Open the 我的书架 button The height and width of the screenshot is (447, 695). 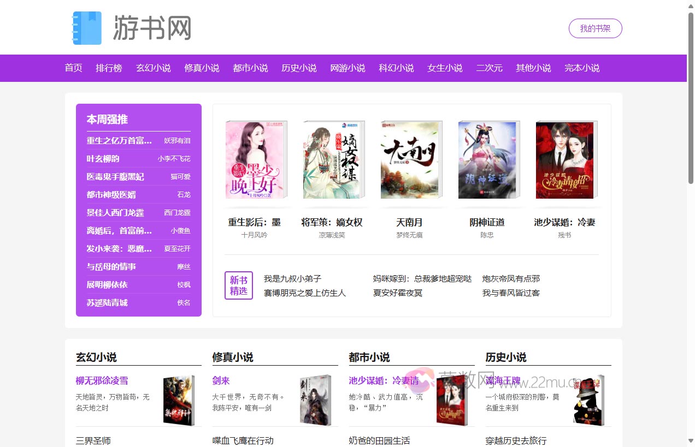(x=595, y=29)
